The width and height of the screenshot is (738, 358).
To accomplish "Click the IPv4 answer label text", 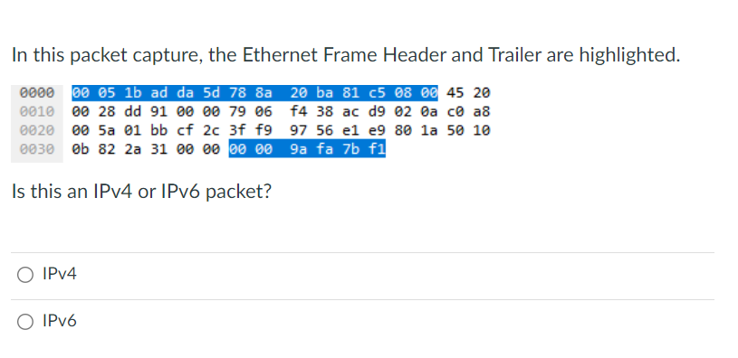I will pyautogui.click(x=59, y=274).
